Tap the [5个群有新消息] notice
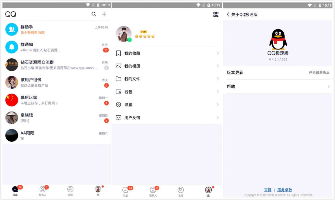335x200 pixels. (x=33, y=33)
